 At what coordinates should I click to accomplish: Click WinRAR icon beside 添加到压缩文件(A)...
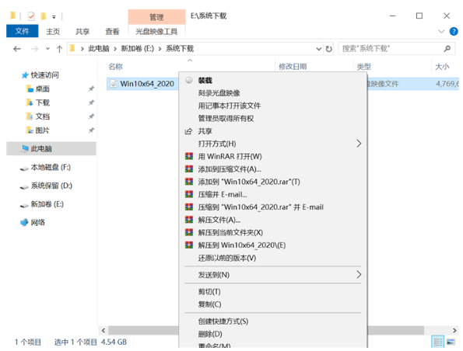tap(189, 169)
